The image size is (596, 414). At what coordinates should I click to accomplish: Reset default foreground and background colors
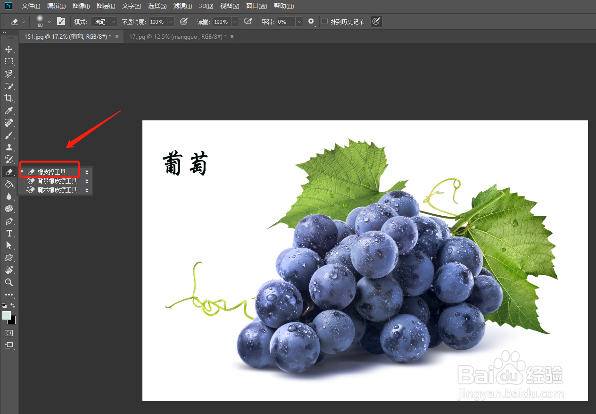click(5, 305)
